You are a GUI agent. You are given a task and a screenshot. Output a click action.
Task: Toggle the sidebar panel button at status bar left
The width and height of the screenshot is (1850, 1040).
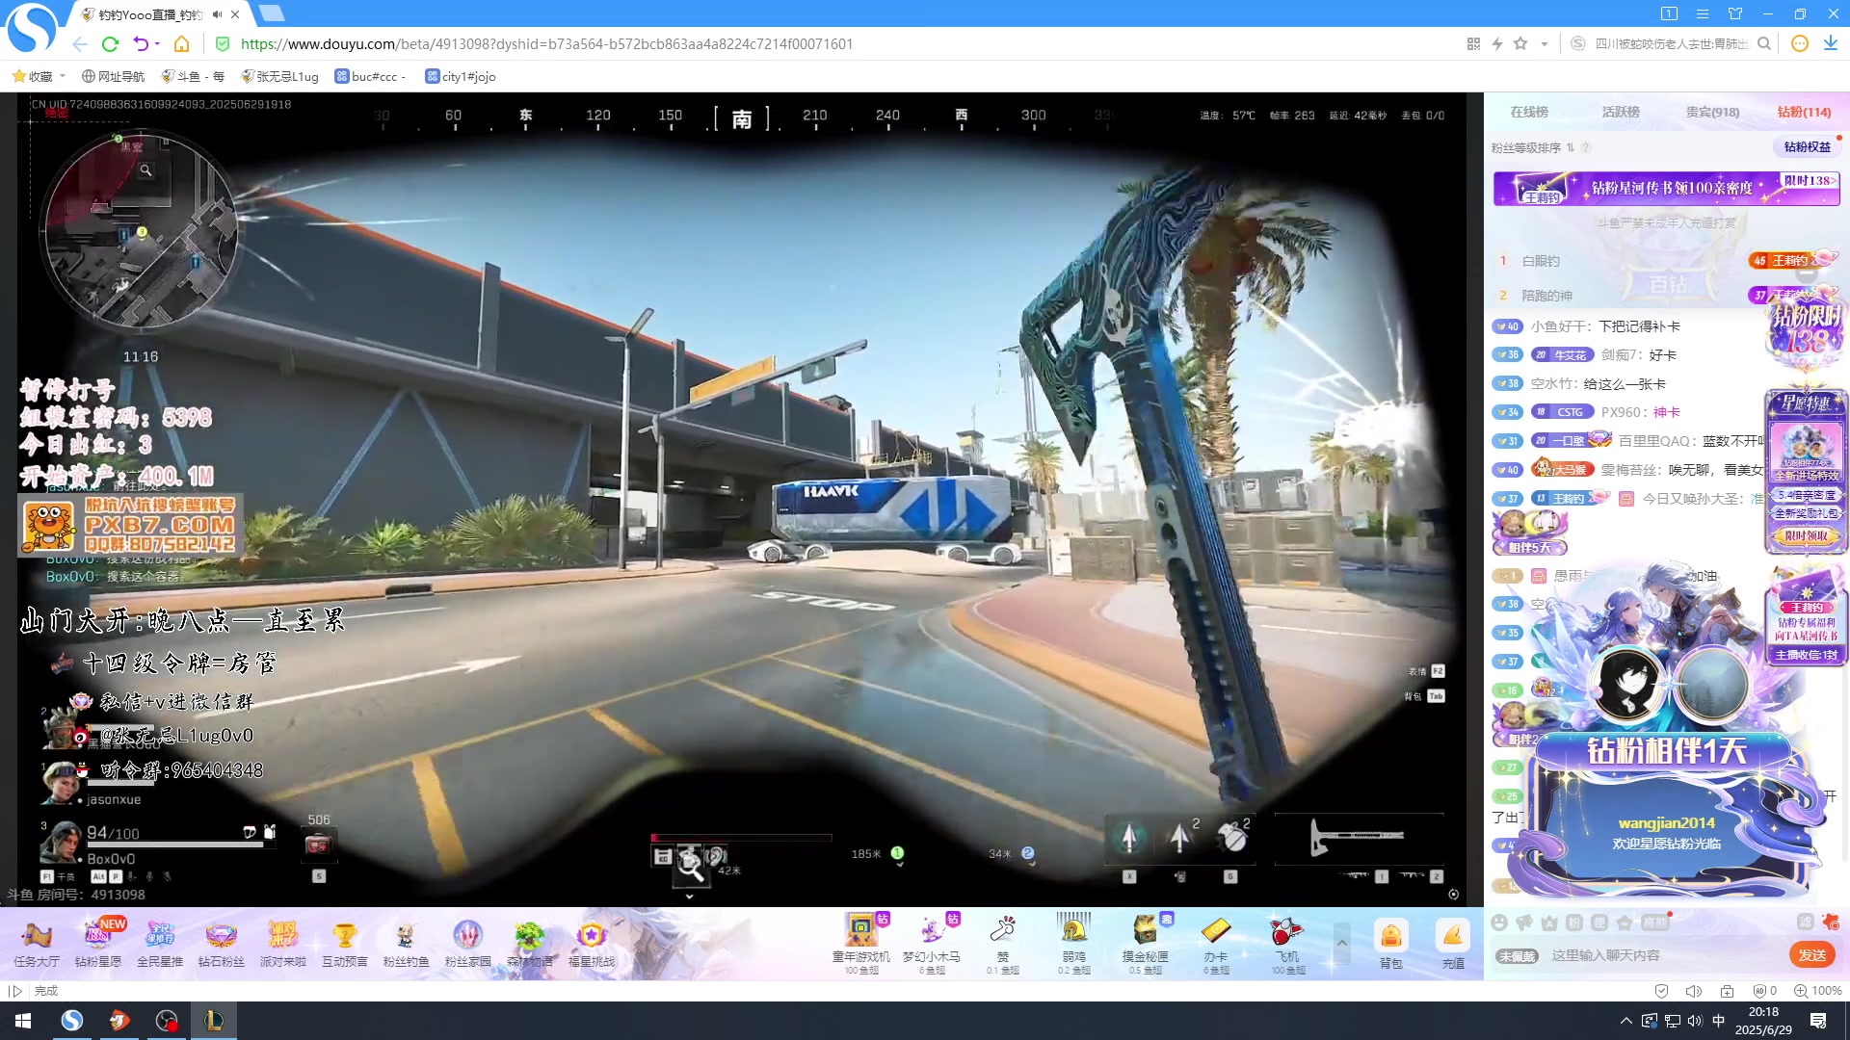[x=14, y=991]
